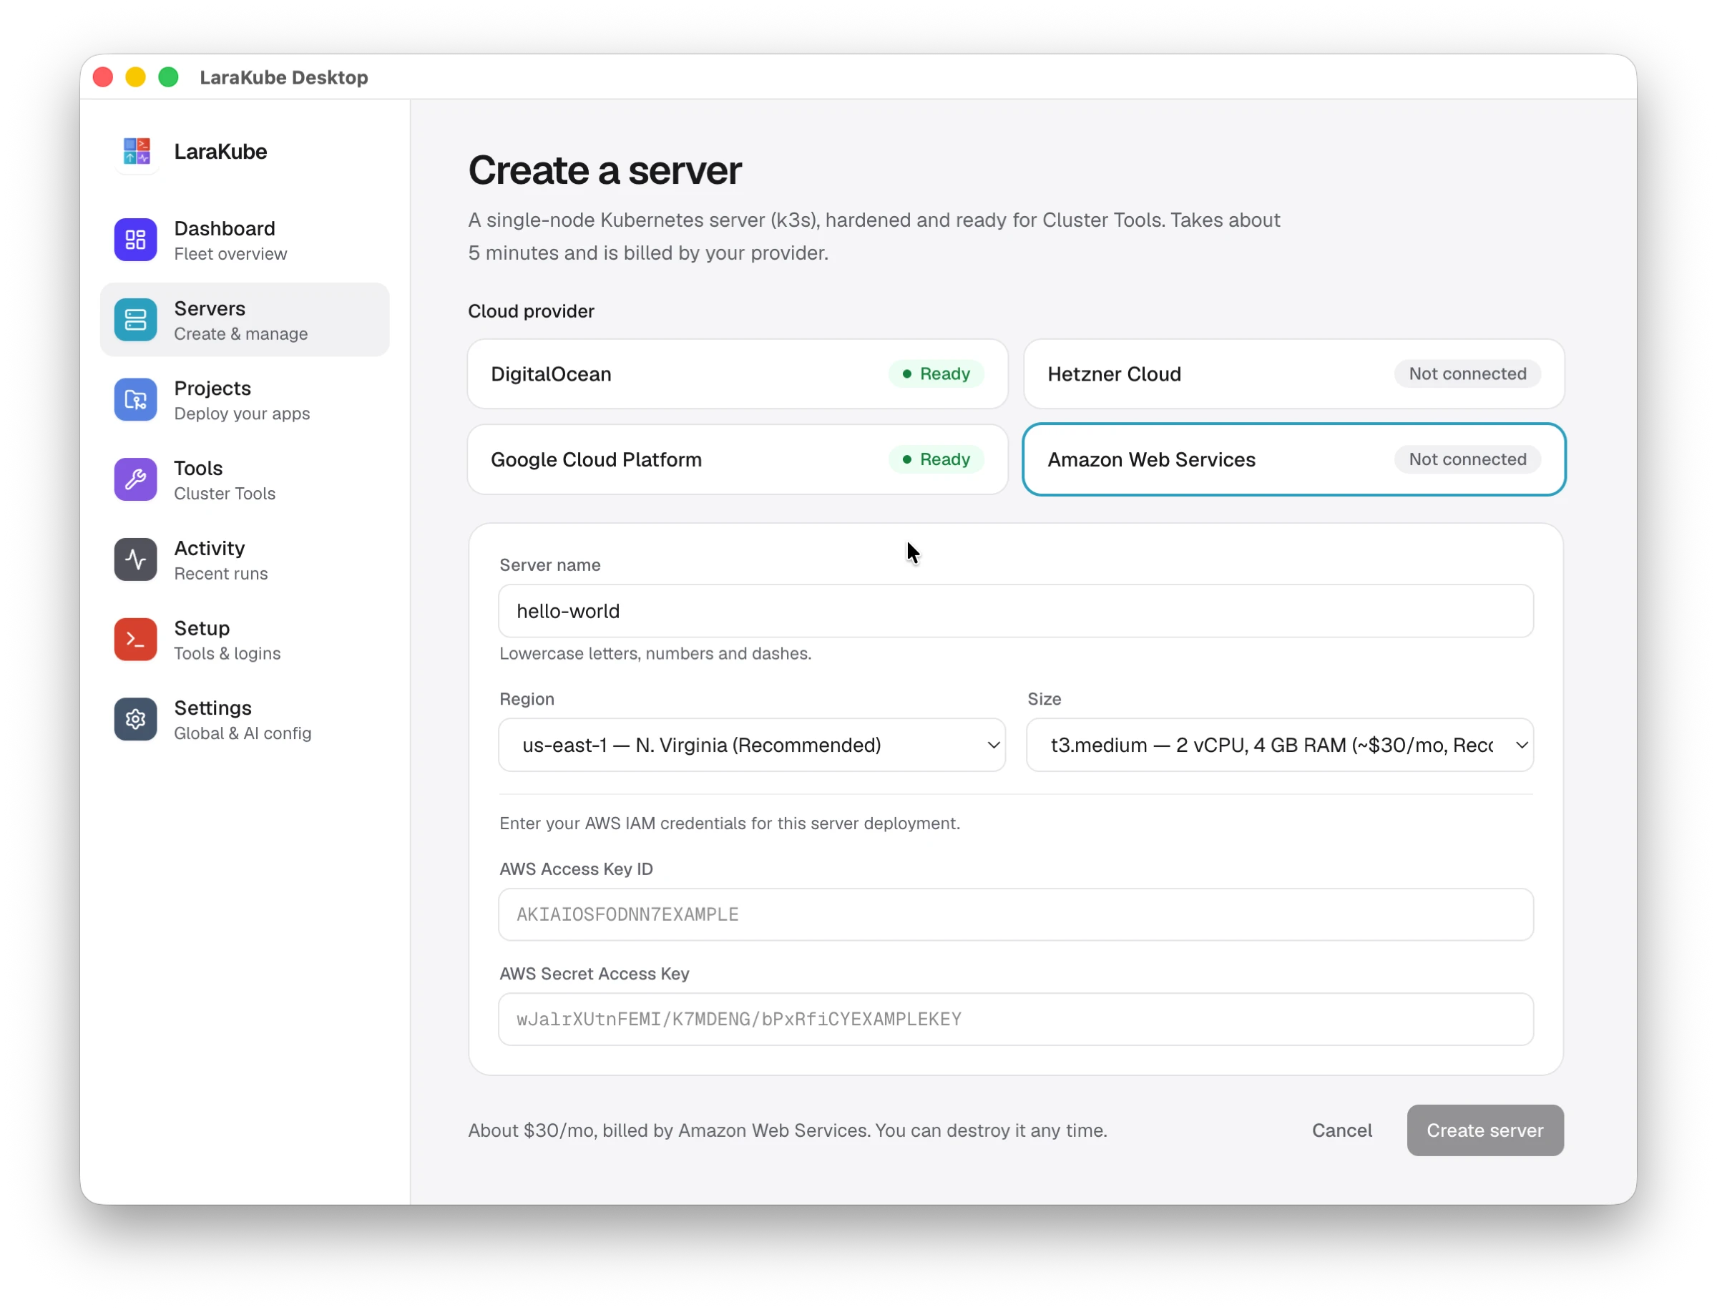Open the Settings gear icon
Screen dimensions: 1717x1310
coord(136,720)
